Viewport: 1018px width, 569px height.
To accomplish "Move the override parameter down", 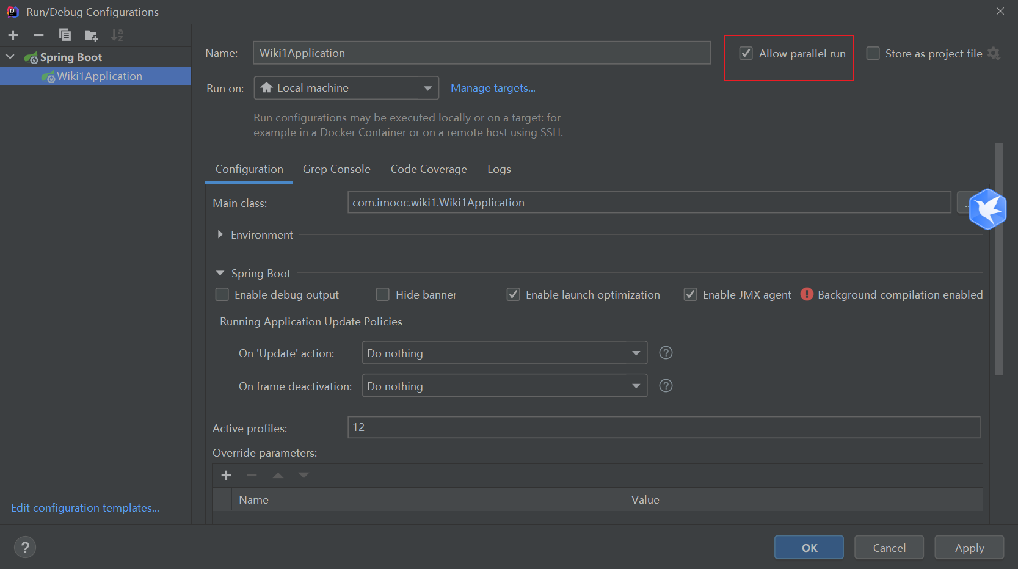I will click(x=304, y=476).
